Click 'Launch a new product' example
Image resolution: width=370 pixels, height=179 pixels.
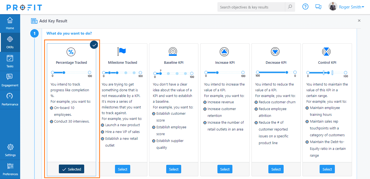point(123,125)
